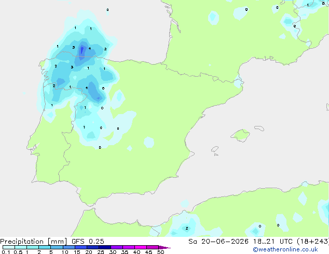Viewport: 329px width, 254px height.
Task: Click the '25' legend scale label
Action: 101,252
